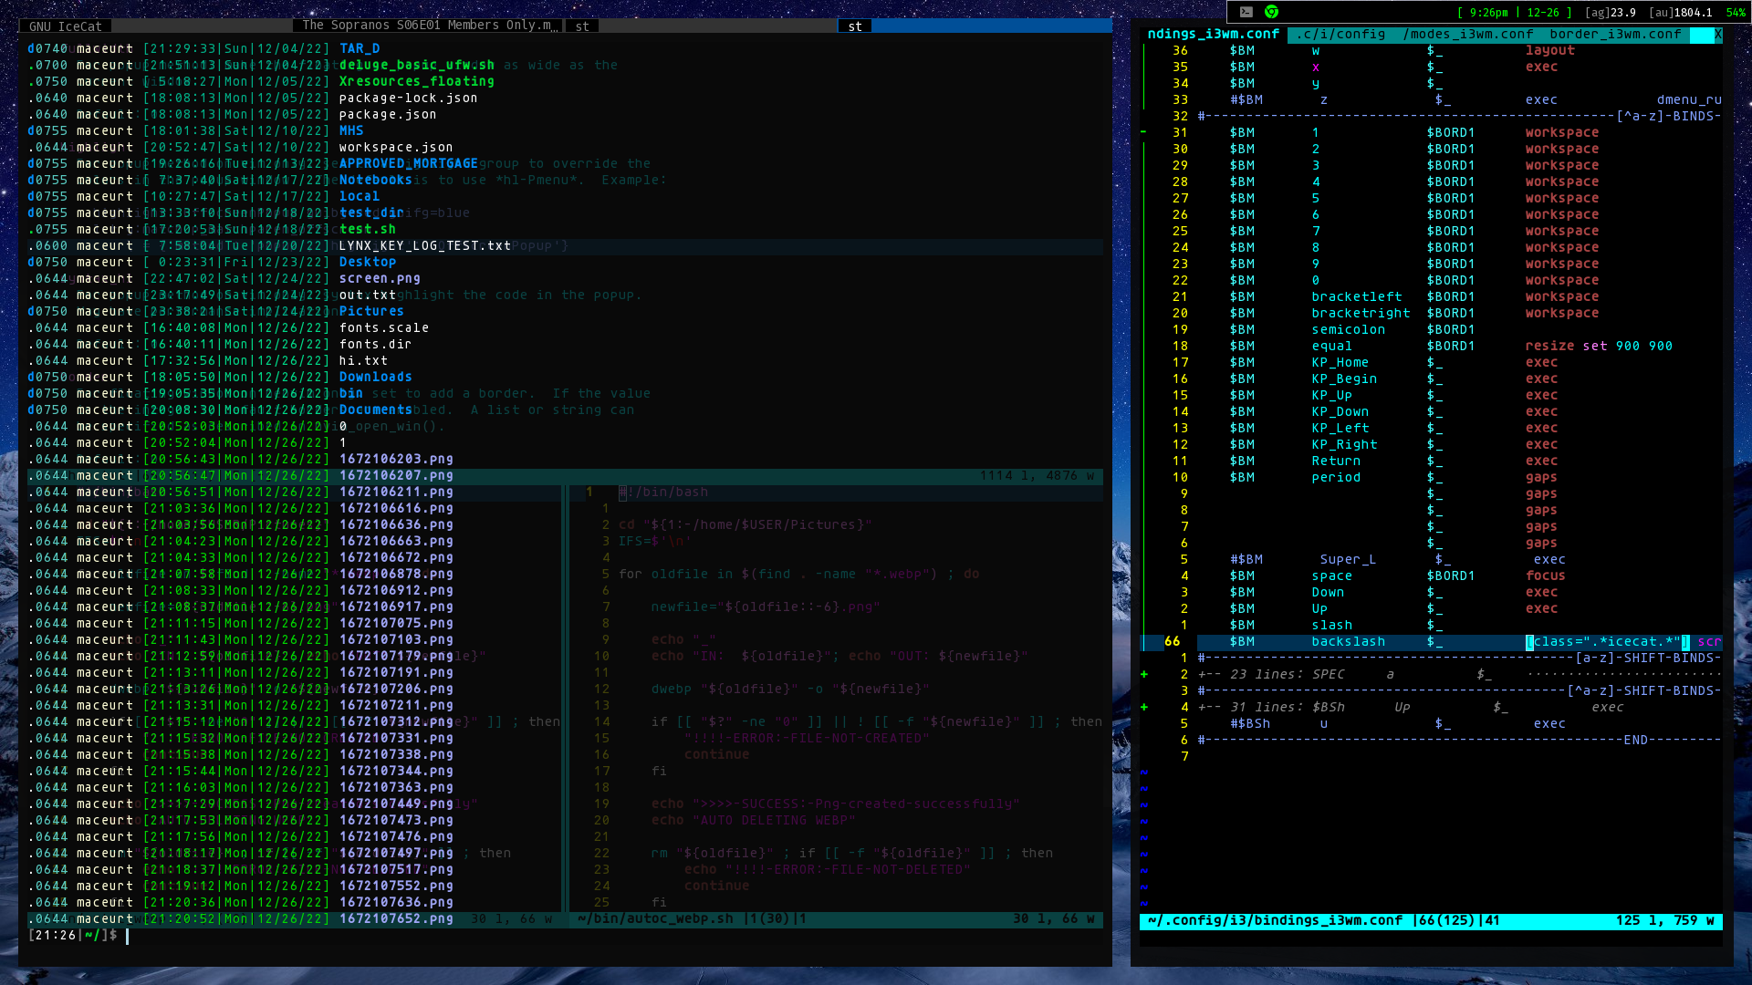Click the 1672106203.png file name
1752x985 pixels.
pos(396,459)
